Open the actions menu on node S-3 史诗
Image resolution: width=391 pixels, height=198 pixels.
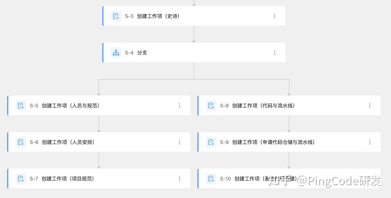(275, 16)
